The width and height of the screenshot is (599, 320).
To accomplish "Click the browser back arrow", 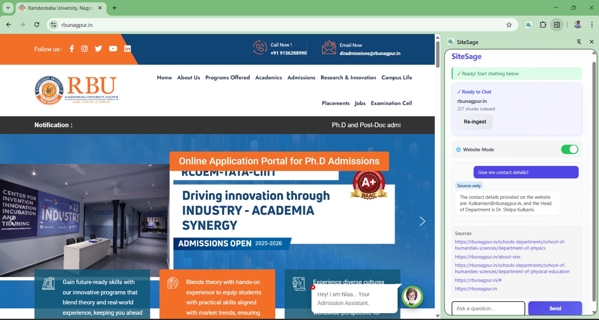I will tap(9, 25).
